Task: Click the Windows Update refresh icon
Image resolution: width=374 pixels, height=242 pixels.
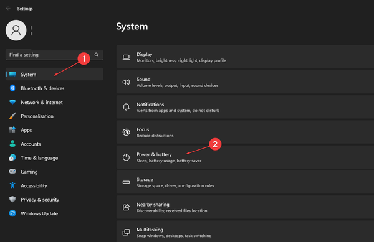Action: coord(12,213)
